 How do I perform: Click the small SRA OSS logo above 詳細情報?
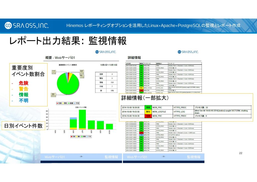(188, 52)
